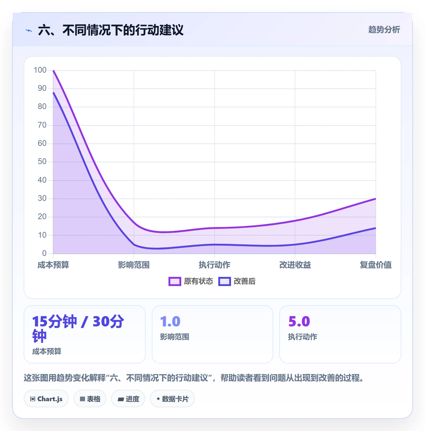Click the Chart.js tag
The image size is (425, 431).
coord(46,399)
